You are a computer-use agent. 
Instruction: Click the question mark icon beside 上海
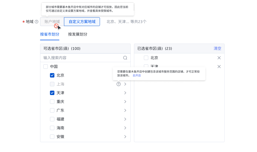click(x=119, y=84)
